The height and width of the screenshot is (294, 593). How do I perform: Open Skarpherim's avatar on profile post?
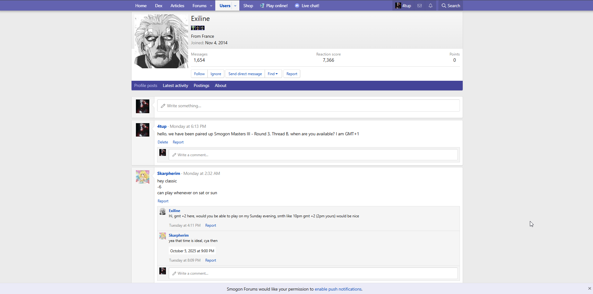142,177
